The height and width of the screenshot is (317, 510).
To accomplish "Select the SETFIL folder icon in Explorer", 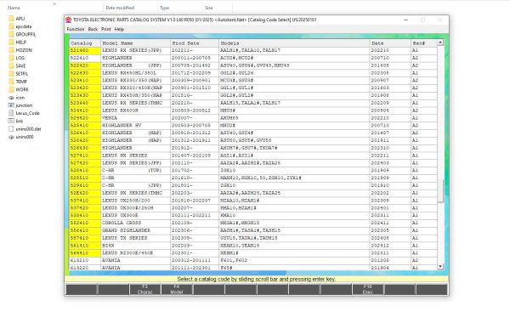I will [x=11, y=74].
